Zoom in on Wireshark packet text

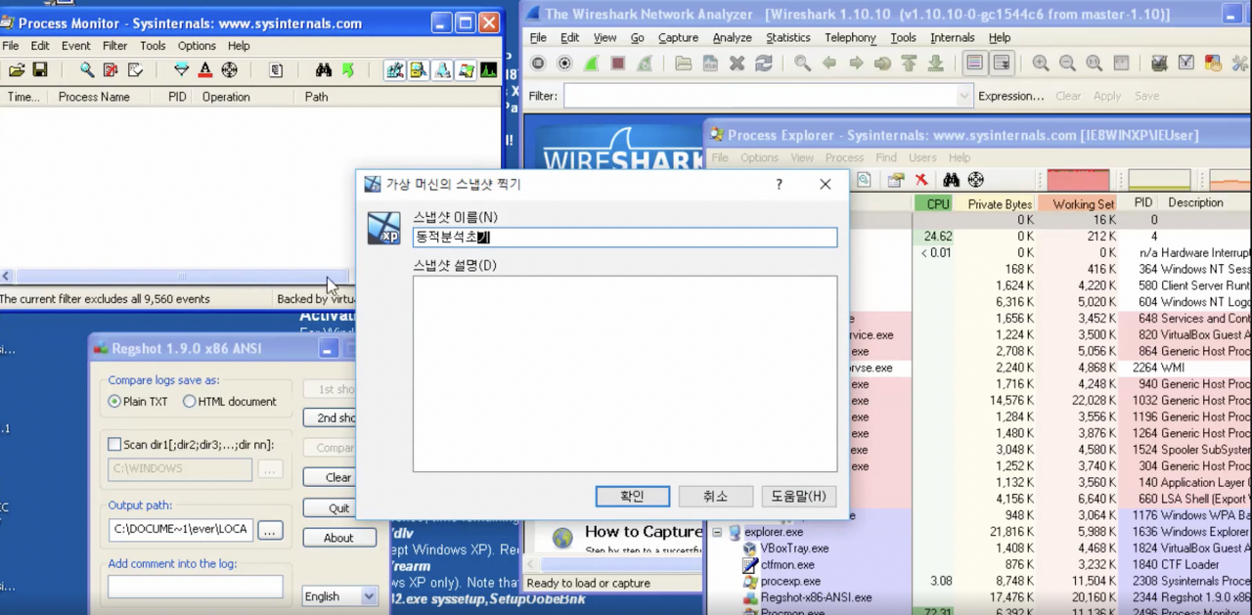[x=1041, y=64]
